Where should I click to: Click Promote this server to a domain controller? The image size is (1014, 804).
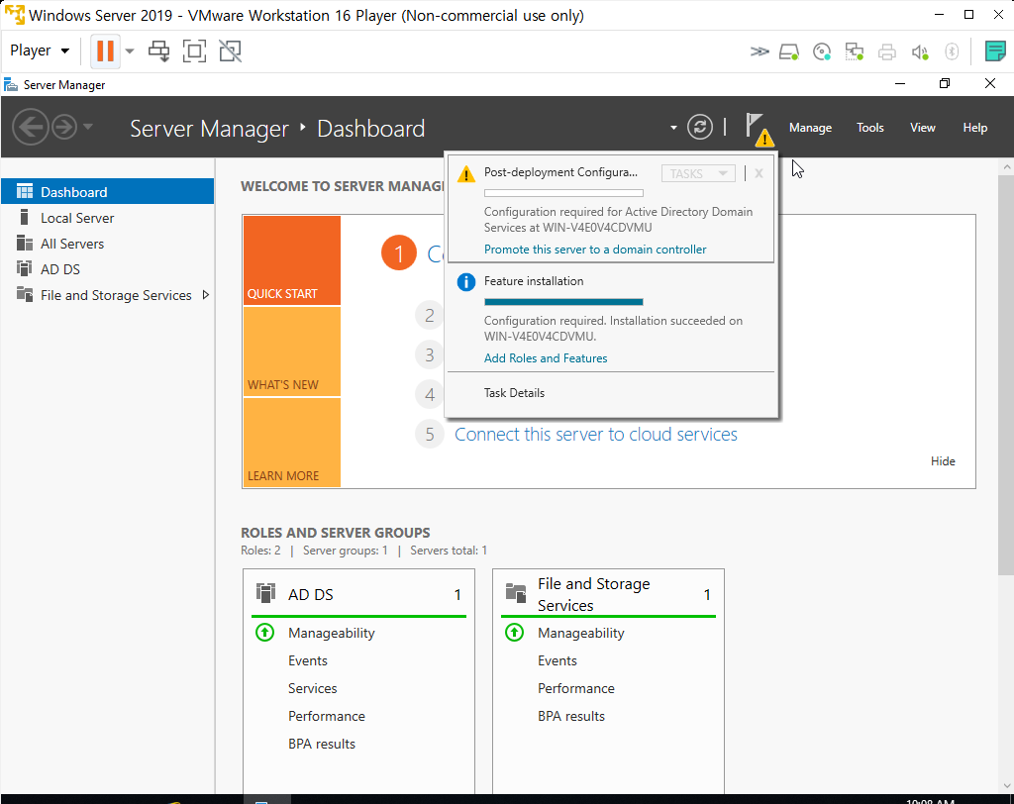point(595,250)
